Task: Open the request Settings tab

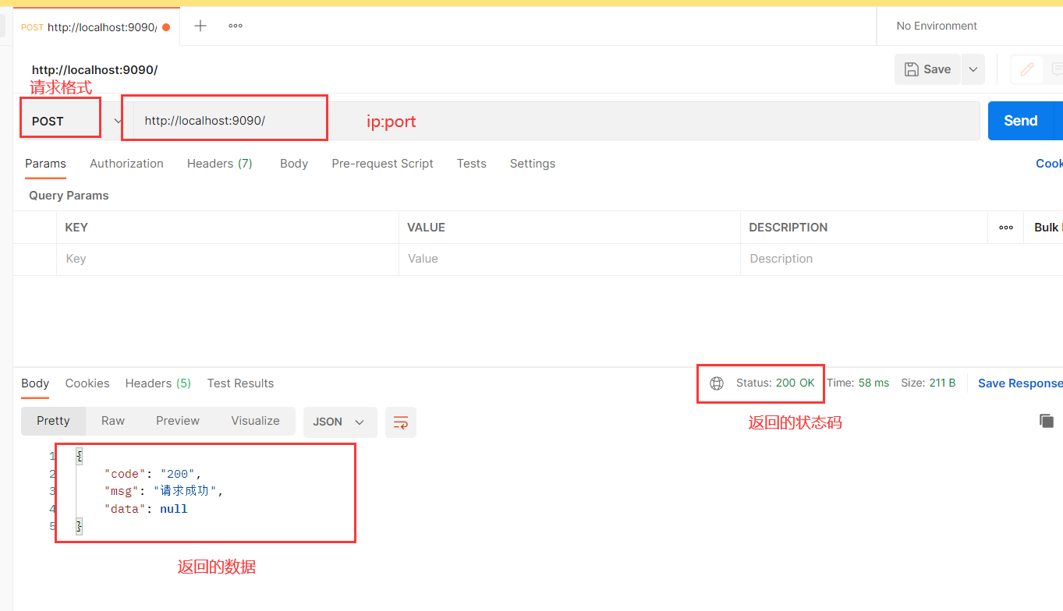Action: tap(533, 164)
